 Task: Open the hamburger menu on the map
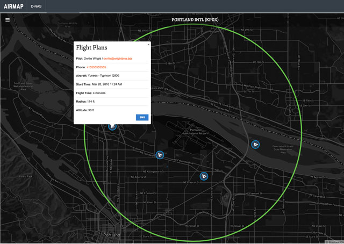pyautogui.click(x=8, y=20)
